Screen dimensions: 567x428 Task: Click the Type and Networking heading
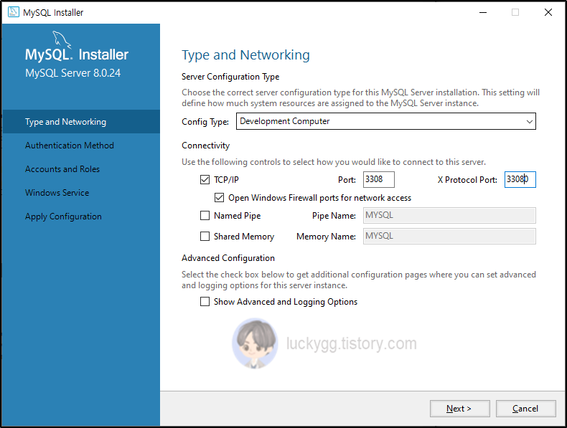[x=245, y=55]
